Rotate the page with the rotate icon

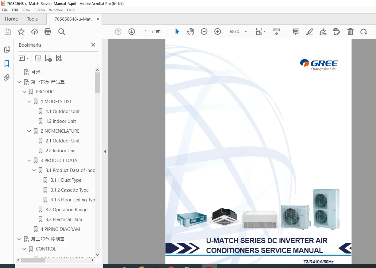364,32
